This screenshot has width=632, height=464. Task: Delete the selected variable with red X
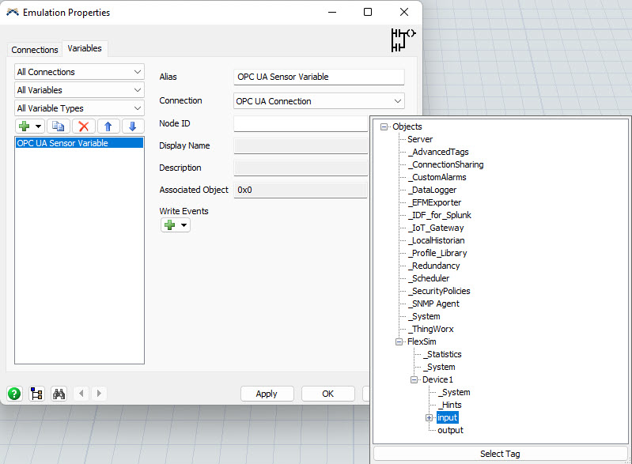point(83,126)
